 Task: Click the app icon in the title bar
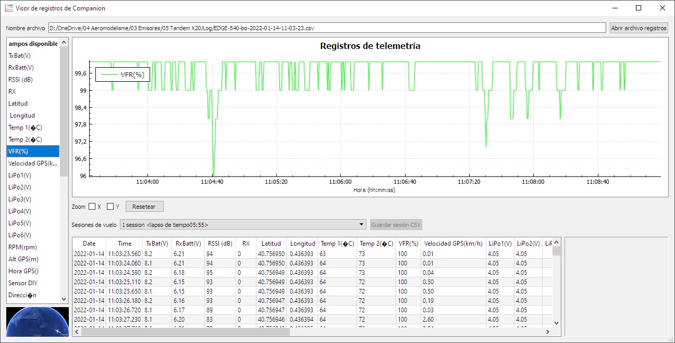tap(9, 8)
